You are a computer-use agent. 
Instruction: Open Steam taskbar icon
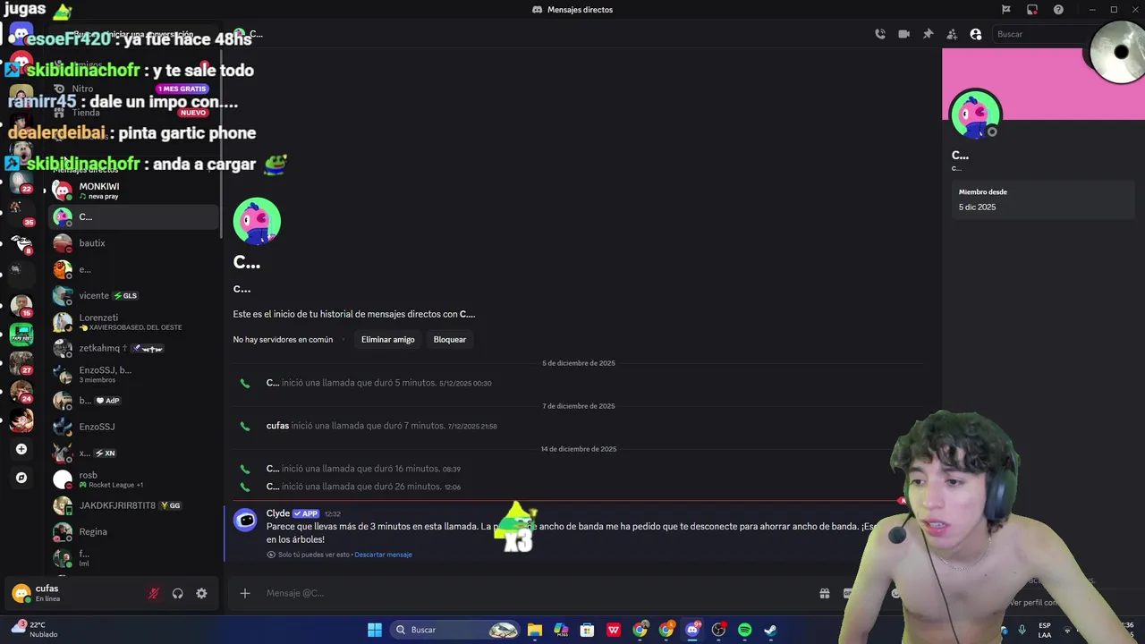[x=770, y=630]
